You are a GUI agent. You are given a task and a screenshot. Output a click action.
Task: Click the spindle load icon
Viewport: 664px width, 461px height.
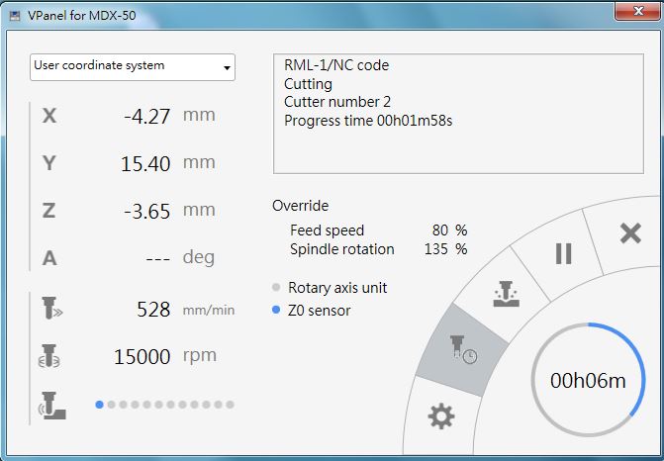coord(52,406)
